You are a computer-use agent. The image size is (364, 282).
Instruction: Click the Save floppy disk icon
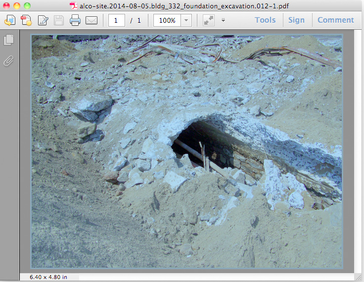59,20
